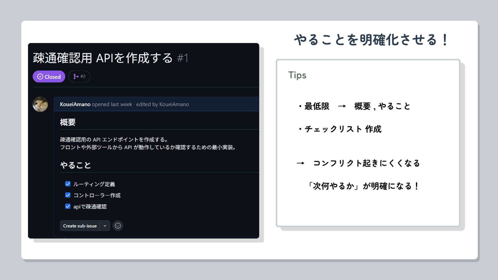
Task: Select the やること section heading
Action: click(x=75, y=165)
